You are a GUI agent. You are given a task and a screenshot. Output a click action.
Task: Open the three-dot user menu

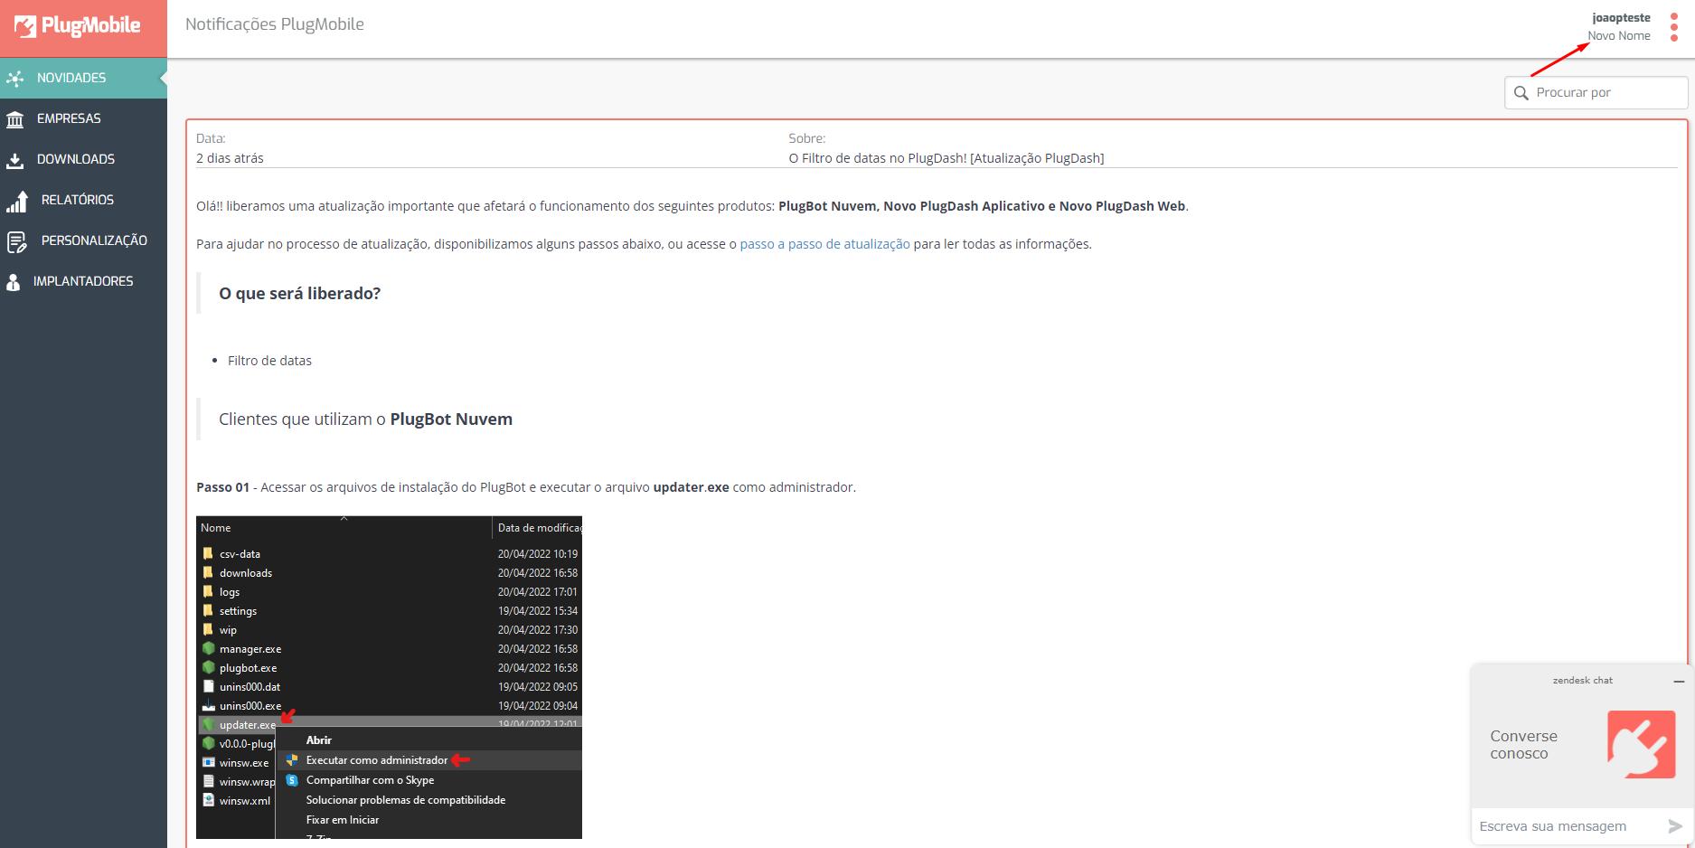click(x=1674, y=27)
